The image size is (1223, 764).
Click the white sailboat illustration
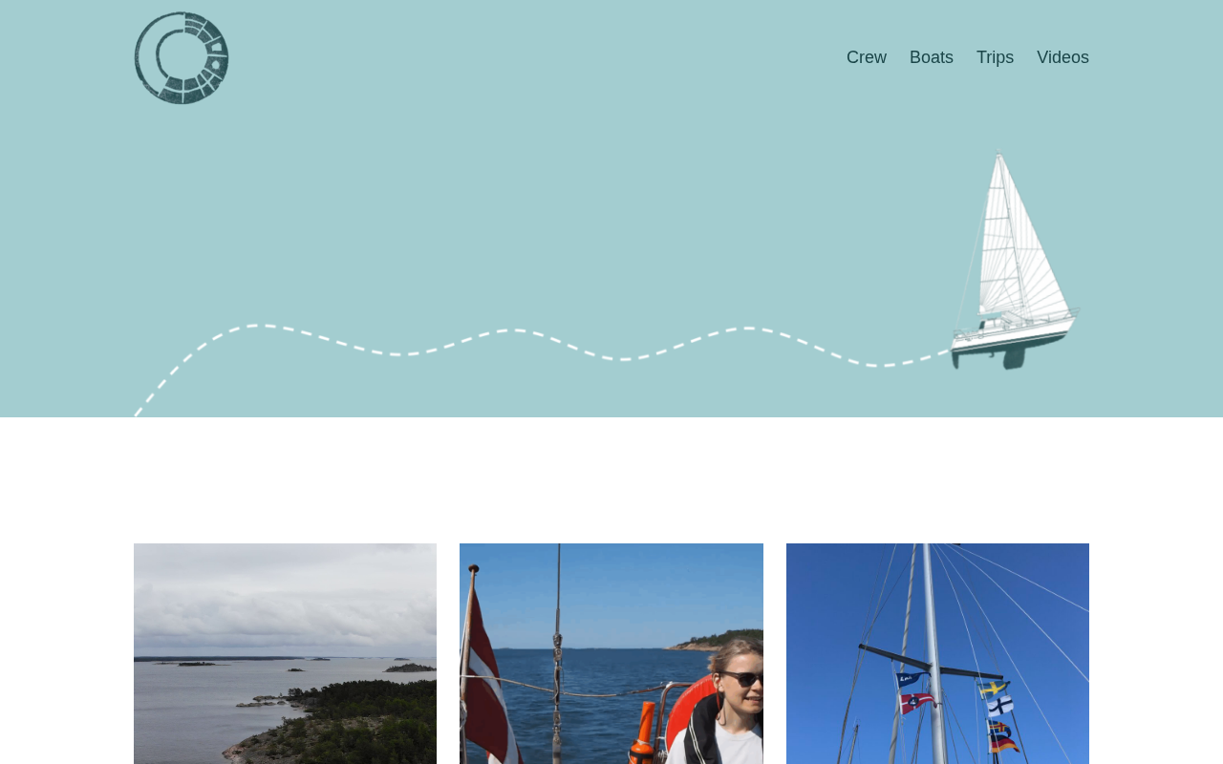pos(1015,259)
